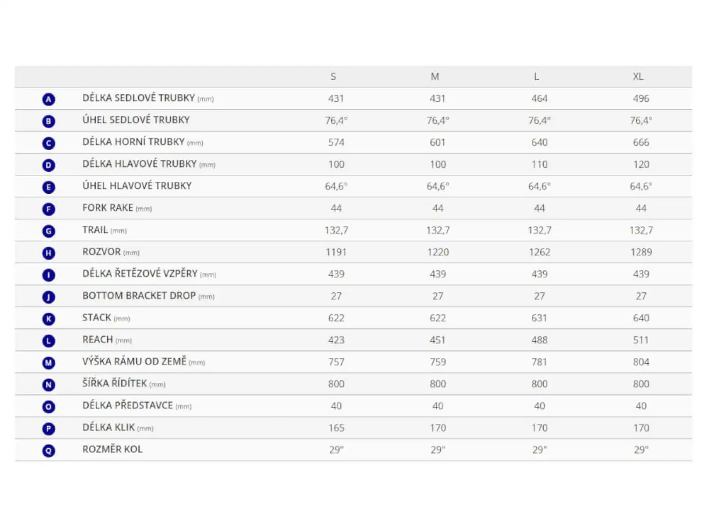Click the 165 DÉLKA KLIK value for size S
This screenshot has height=531, width=709.
336,428
